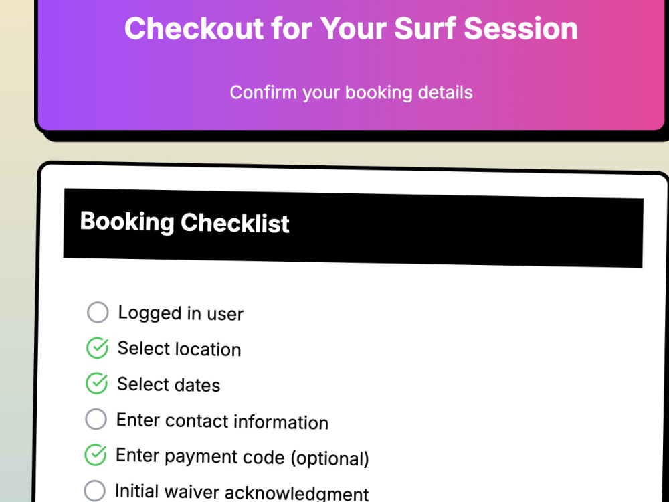This screenshot has width=669, height=502.
Task: Click the empty circle beside Enter contact information
Action: pos(96,419)
